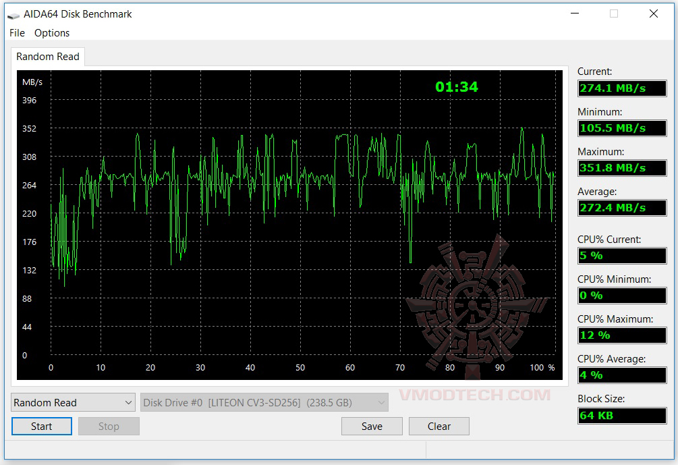Open the Disk Drive #0 LITEON dropdown
Viewport: 678px width, 465px height.
(264, 402)
